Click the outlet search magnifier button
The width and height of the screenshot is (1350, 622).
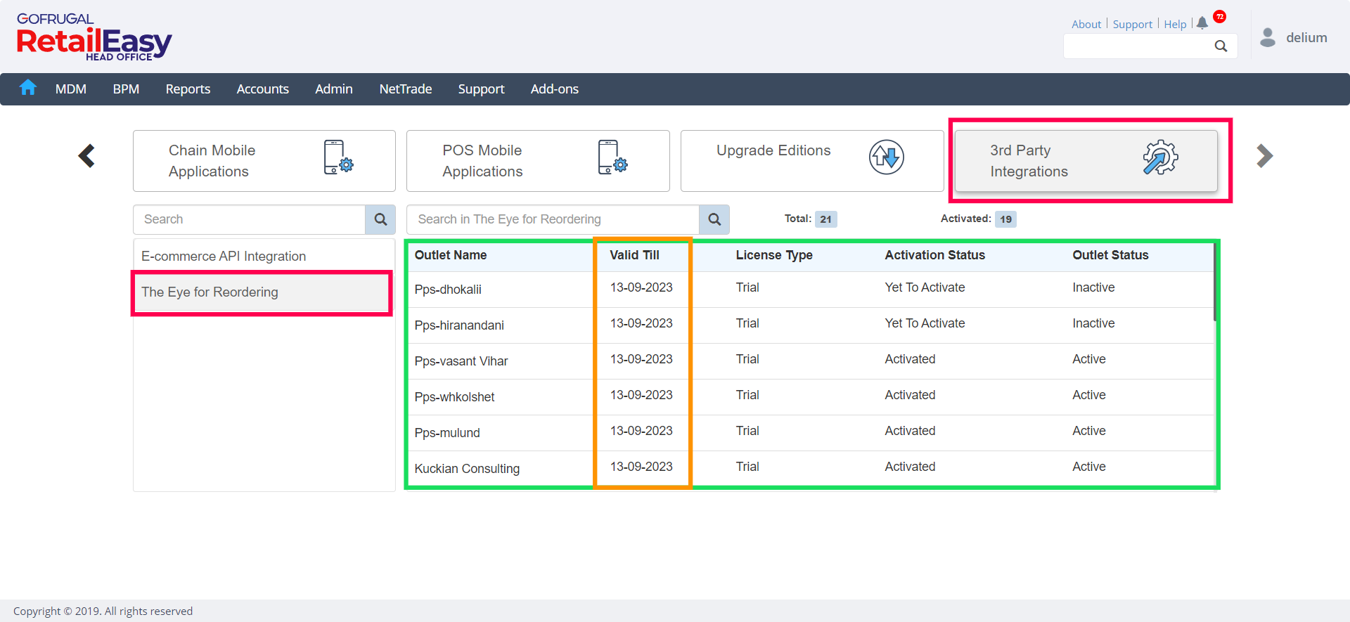pos(714,219)
